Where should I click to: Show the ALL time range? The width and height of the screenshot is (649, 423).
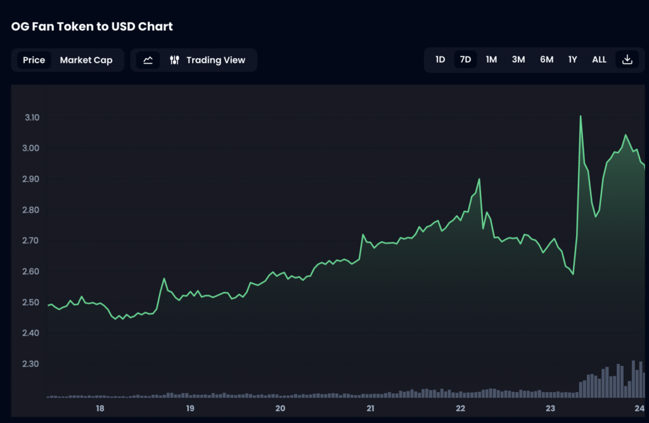[599, 60]
